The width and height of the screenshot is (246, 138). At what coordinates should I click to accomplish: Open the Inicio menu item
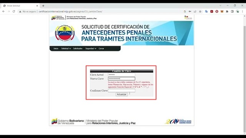56,49
